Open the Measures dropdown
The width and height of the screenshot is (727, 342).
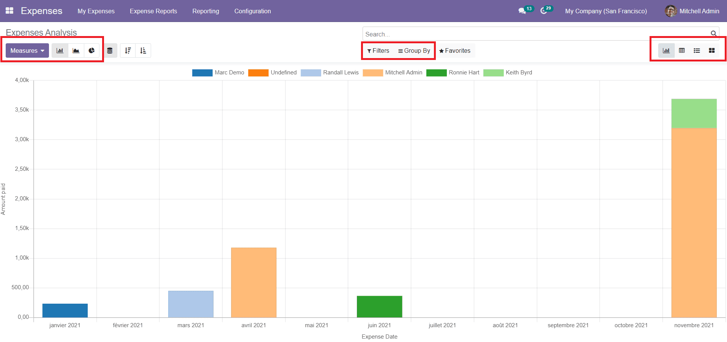click(x=26, y=50)
